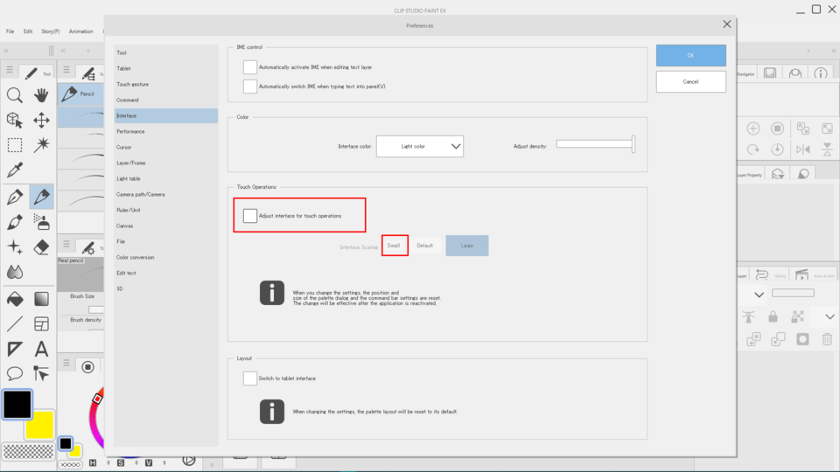Select the Fill bucket tool
This screenshot has height=472, width=840.
pyautogui.click(x=15, y=299)
